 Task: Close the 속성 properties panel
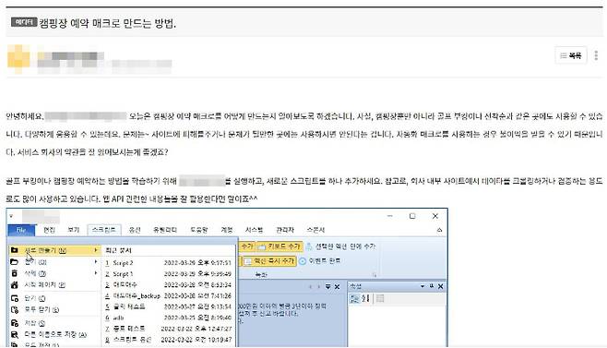point(441,286)
